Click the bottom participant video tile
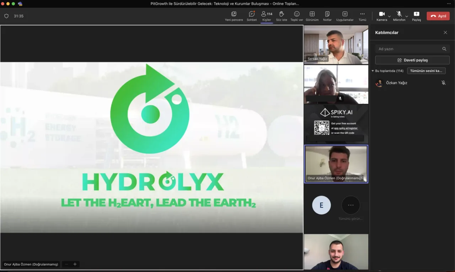The image size is (455, 272). [336, 252]
